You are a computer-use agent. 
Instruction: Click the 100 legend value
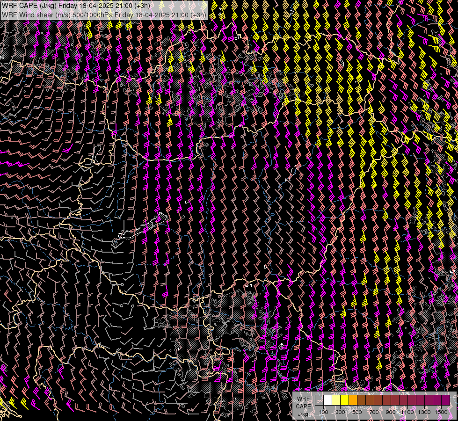[323, 412]
